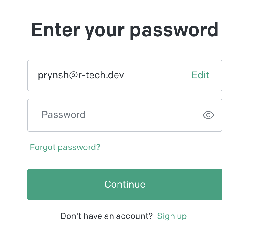The height and width of the screenshot is (232, 279).
Task: Reveal typed password characters
Action: click(208, 115)
